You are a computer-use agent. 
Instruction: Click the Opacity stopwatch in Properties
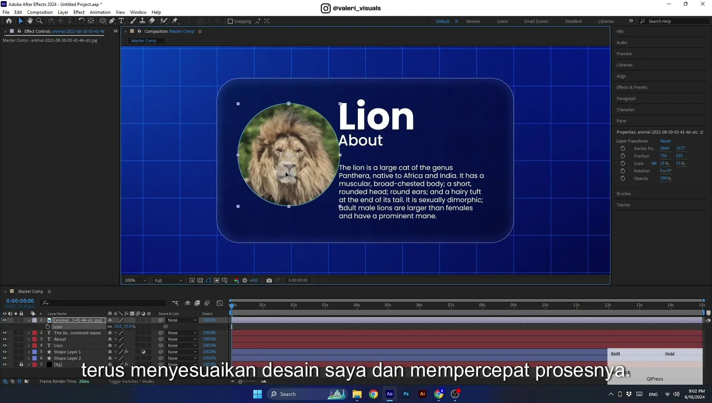tap(623, 178)
